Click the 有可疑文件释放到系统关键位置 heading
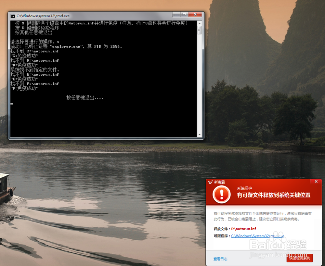 [274, 195]
